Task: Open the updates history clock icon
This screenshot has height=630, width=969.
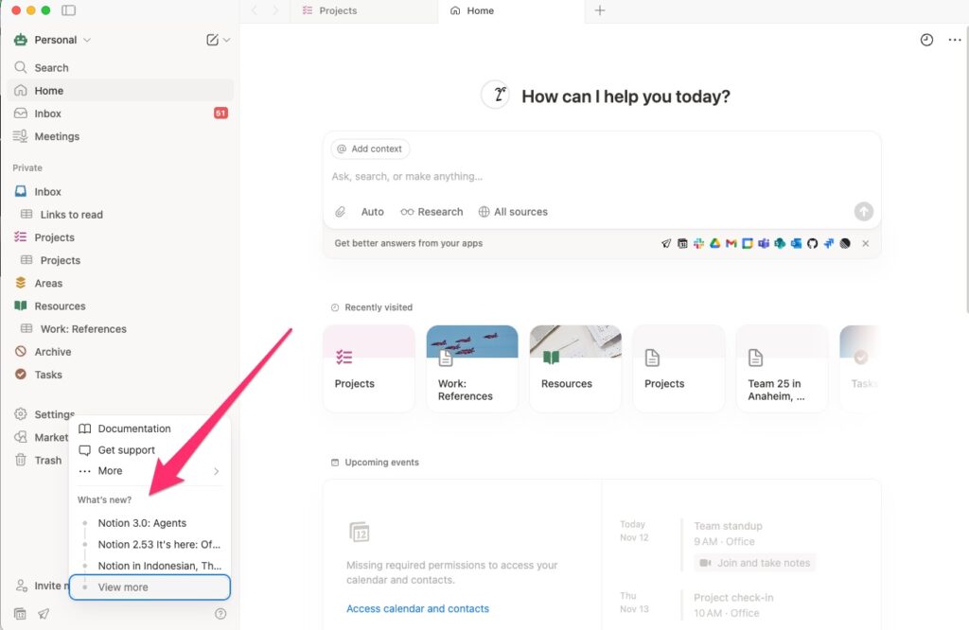Action: pos(926,40)
